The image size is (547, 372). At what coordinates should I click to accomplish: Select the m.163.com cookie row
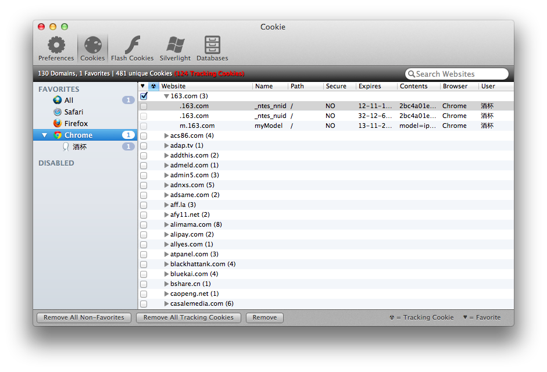[326, 126]
